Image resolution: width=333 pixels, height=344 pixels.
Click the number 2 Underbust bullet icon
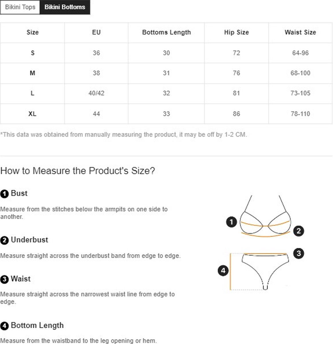(4, 241)
